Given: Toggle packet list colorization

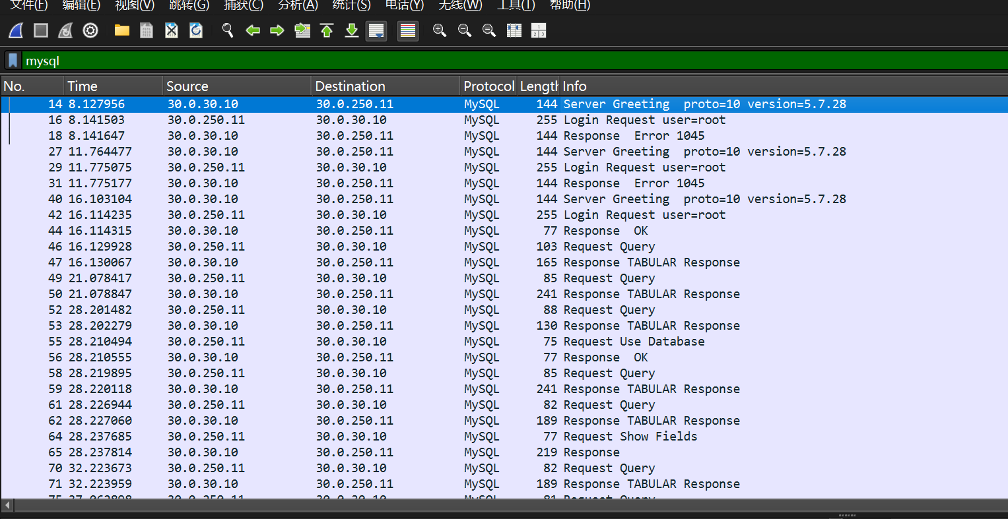Looking at the screenshot, I should pos(408,30).
